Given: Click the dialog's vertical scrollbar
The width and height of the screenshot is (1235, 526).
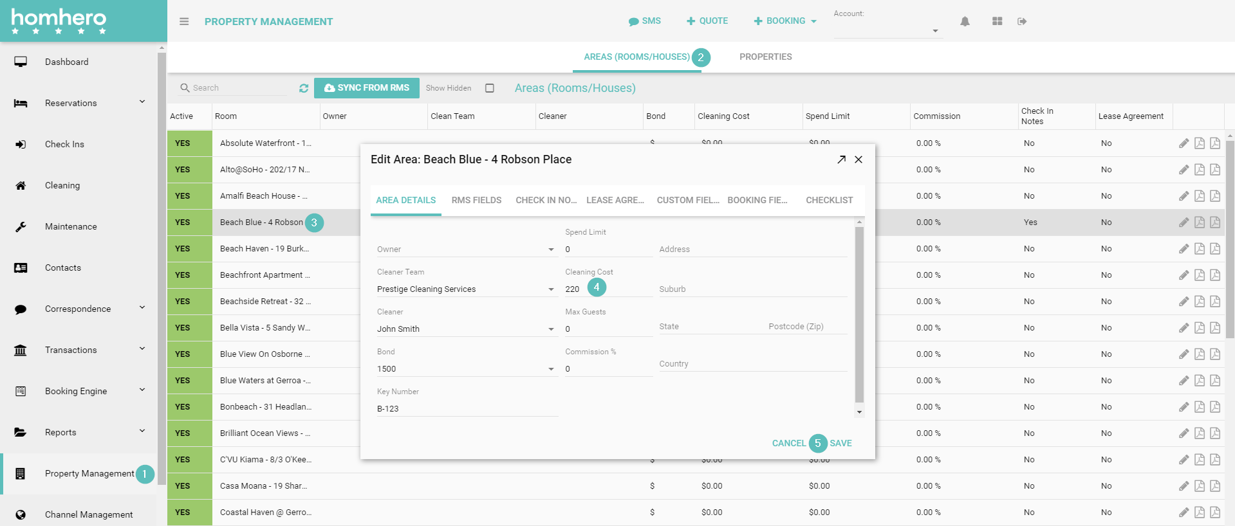Looking at the screenshot, I should pos(859,315).
